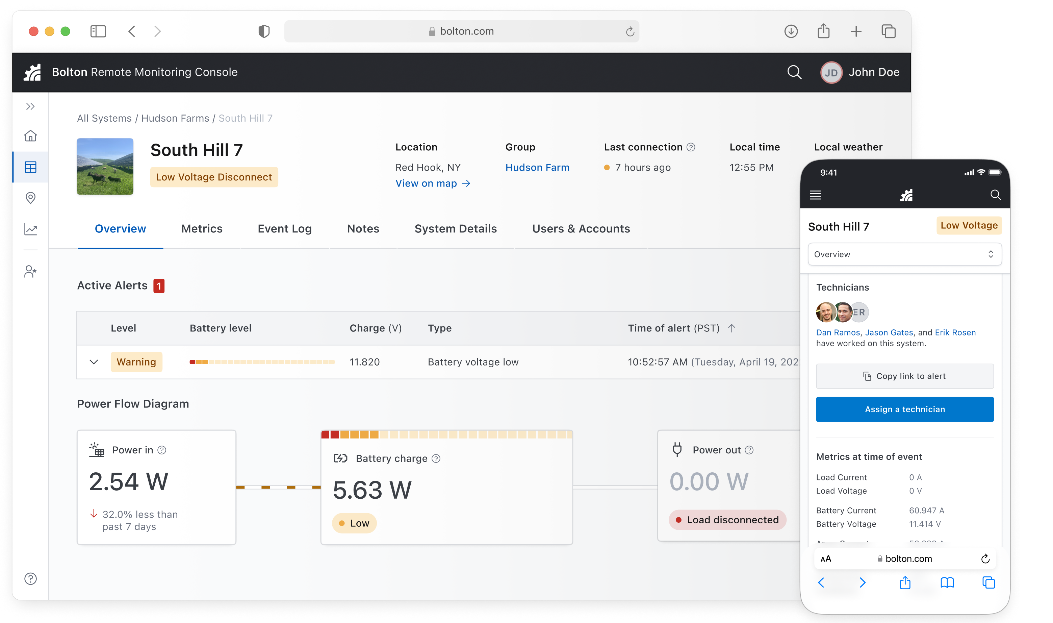
Task: Open the mobile Overview dropdown
Action: (x=904, y=254)
